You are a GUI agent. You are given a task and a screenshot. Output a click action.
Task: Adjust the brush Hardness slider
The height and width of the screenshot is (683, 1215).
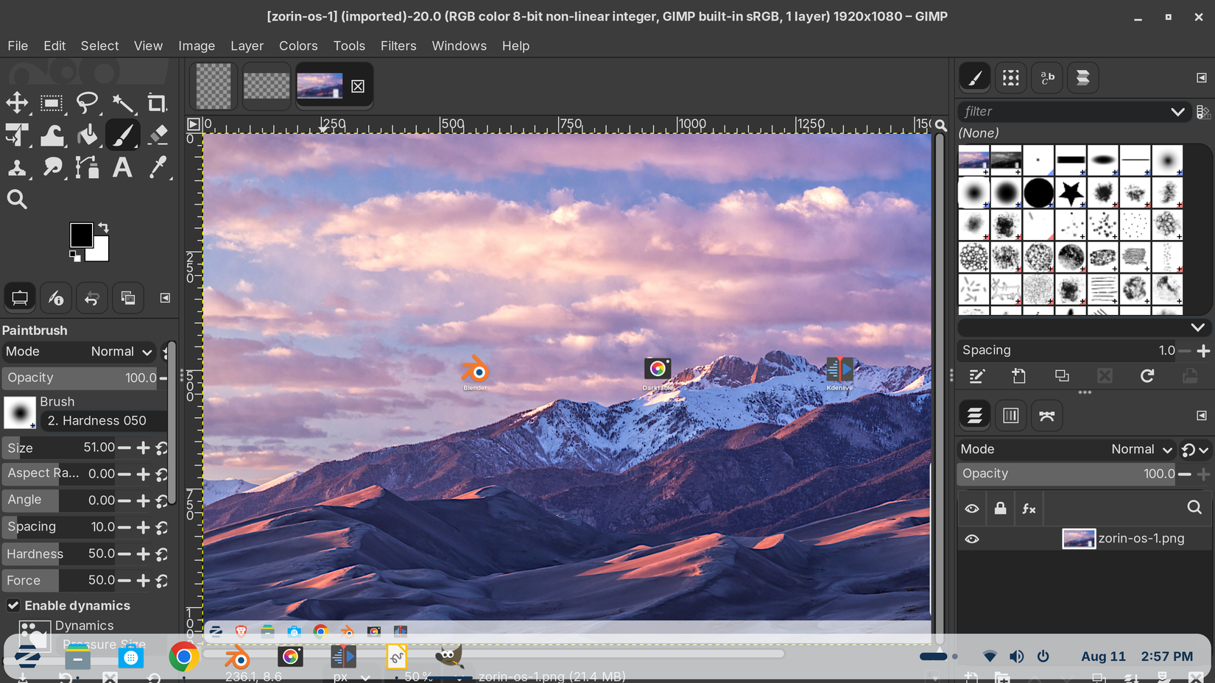59,553
